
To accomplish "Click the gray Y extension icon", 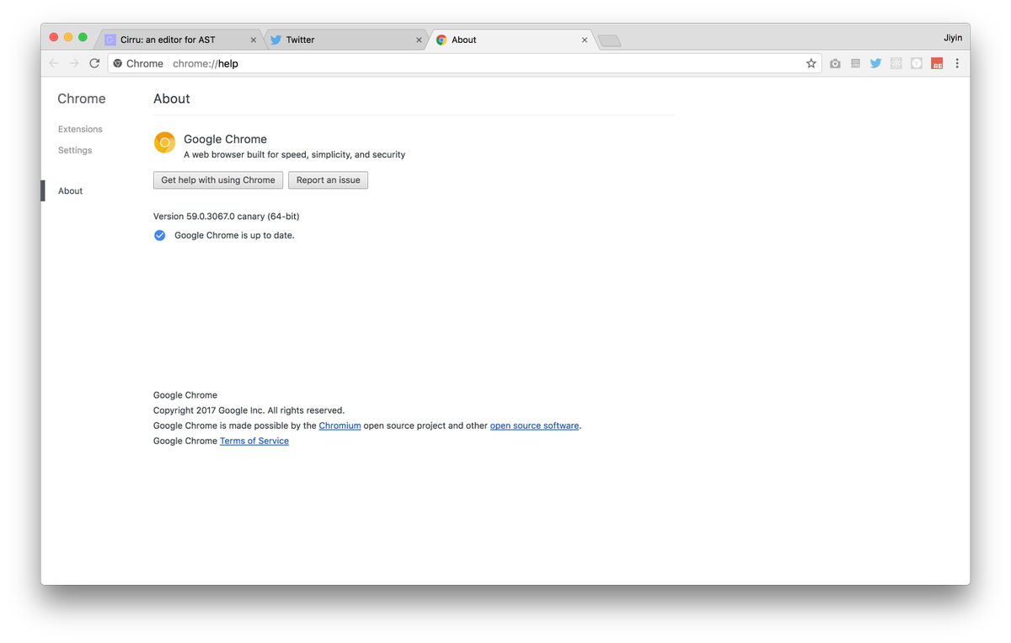I will tap(917, 63).
